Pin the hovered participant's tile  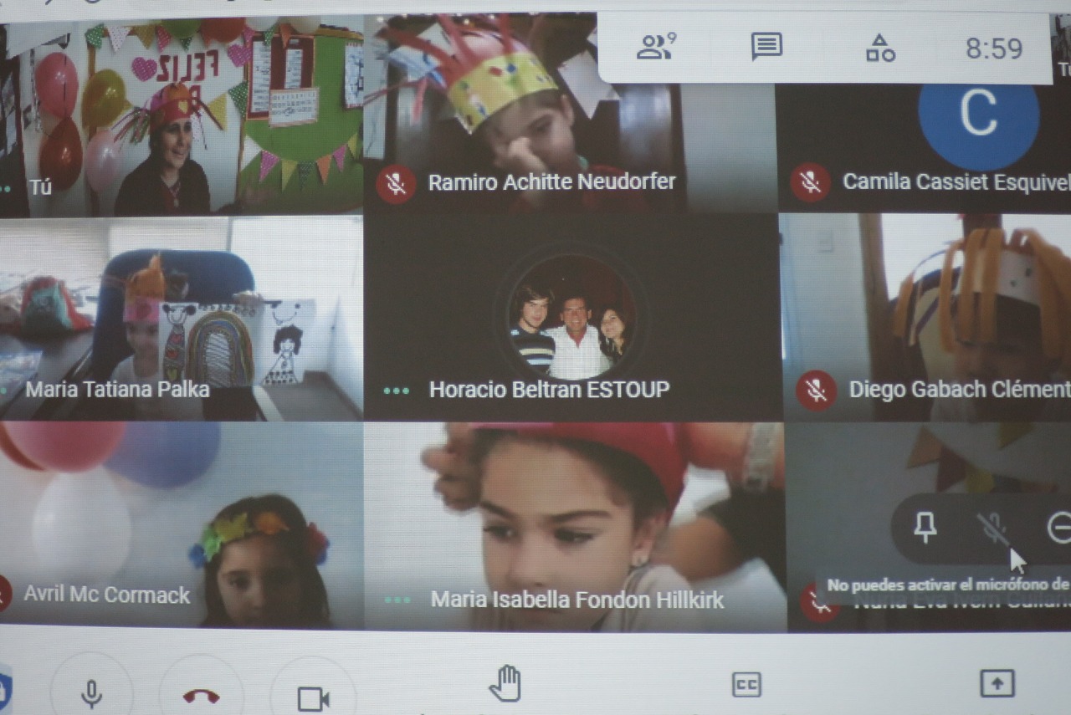point(925,527)
